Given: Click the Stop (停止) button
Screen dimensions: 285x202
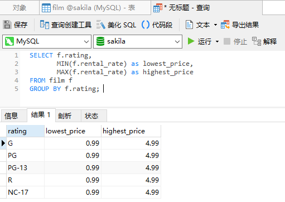Looking at the screenshot, I should [235, 41].
